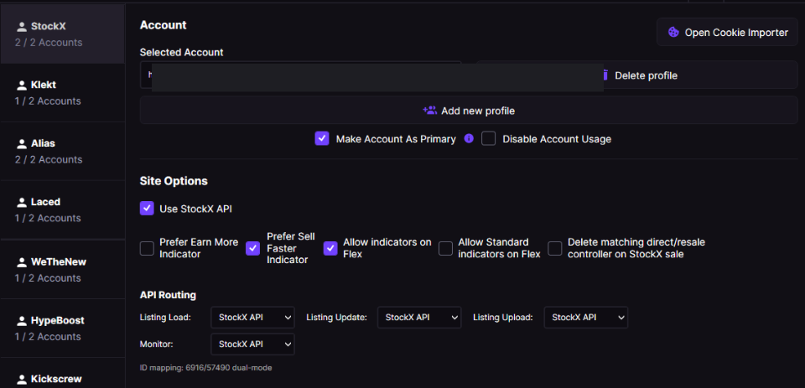Click the "1 / 2 Accounts" text under Klekt
The width and height of the screenshot is (805, 388).
pos(48,101)
